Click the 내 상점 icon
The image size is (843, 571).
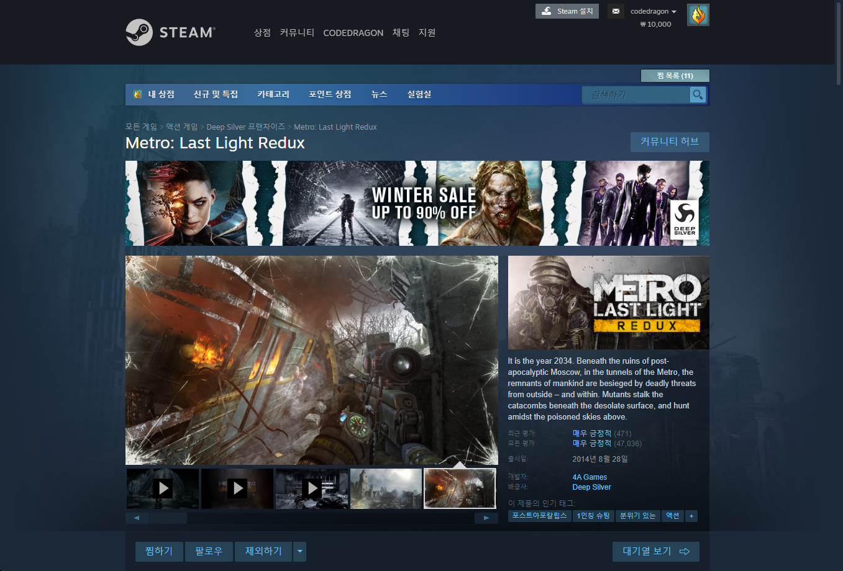138,94
